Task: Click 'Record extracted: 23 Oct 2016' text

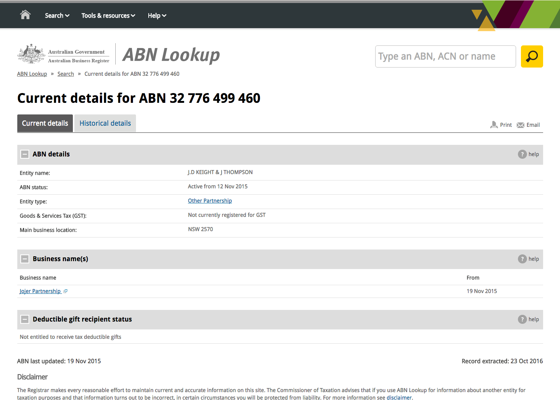Action: [x=502, y=361]
